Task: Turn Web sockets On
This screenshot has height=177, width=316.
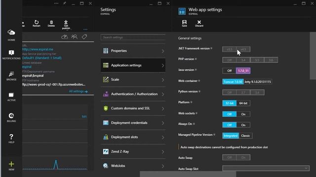Action: tap(243, 114)
